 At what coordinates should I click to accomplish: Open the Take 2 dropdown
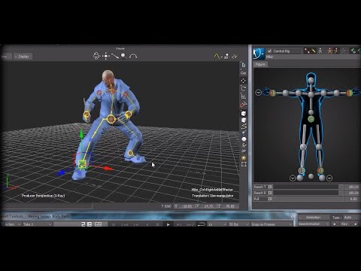[x=38, y=224]
